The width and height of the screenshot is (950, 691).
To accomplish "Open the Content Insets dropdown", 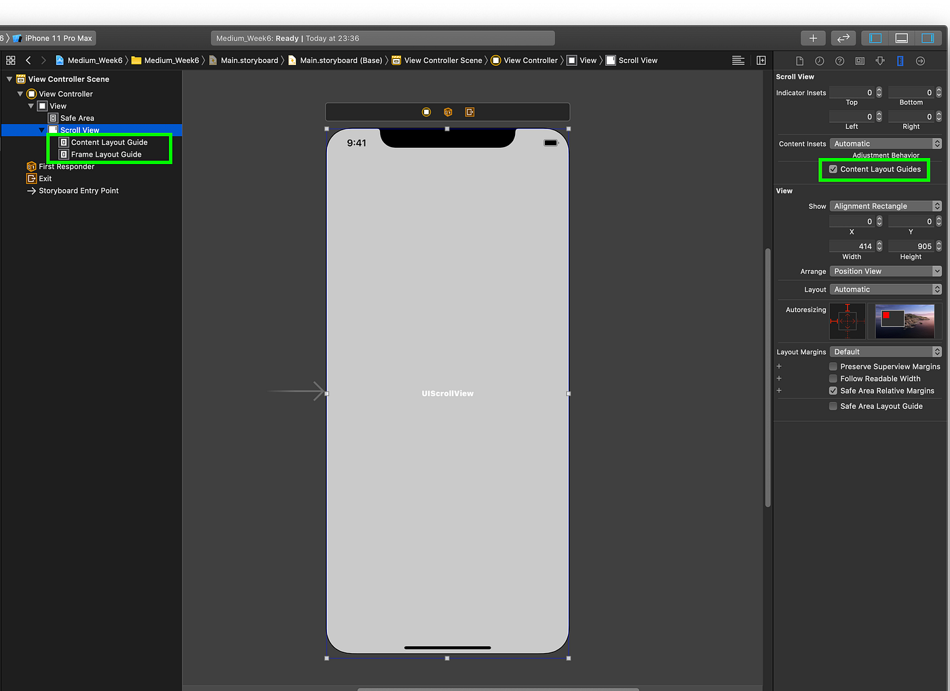I will pyautogui.click(x=886, y=143).
